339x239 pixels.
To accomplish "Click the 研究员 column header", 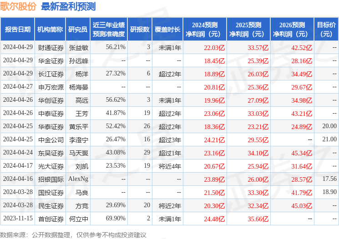I will tap(78, 30).
